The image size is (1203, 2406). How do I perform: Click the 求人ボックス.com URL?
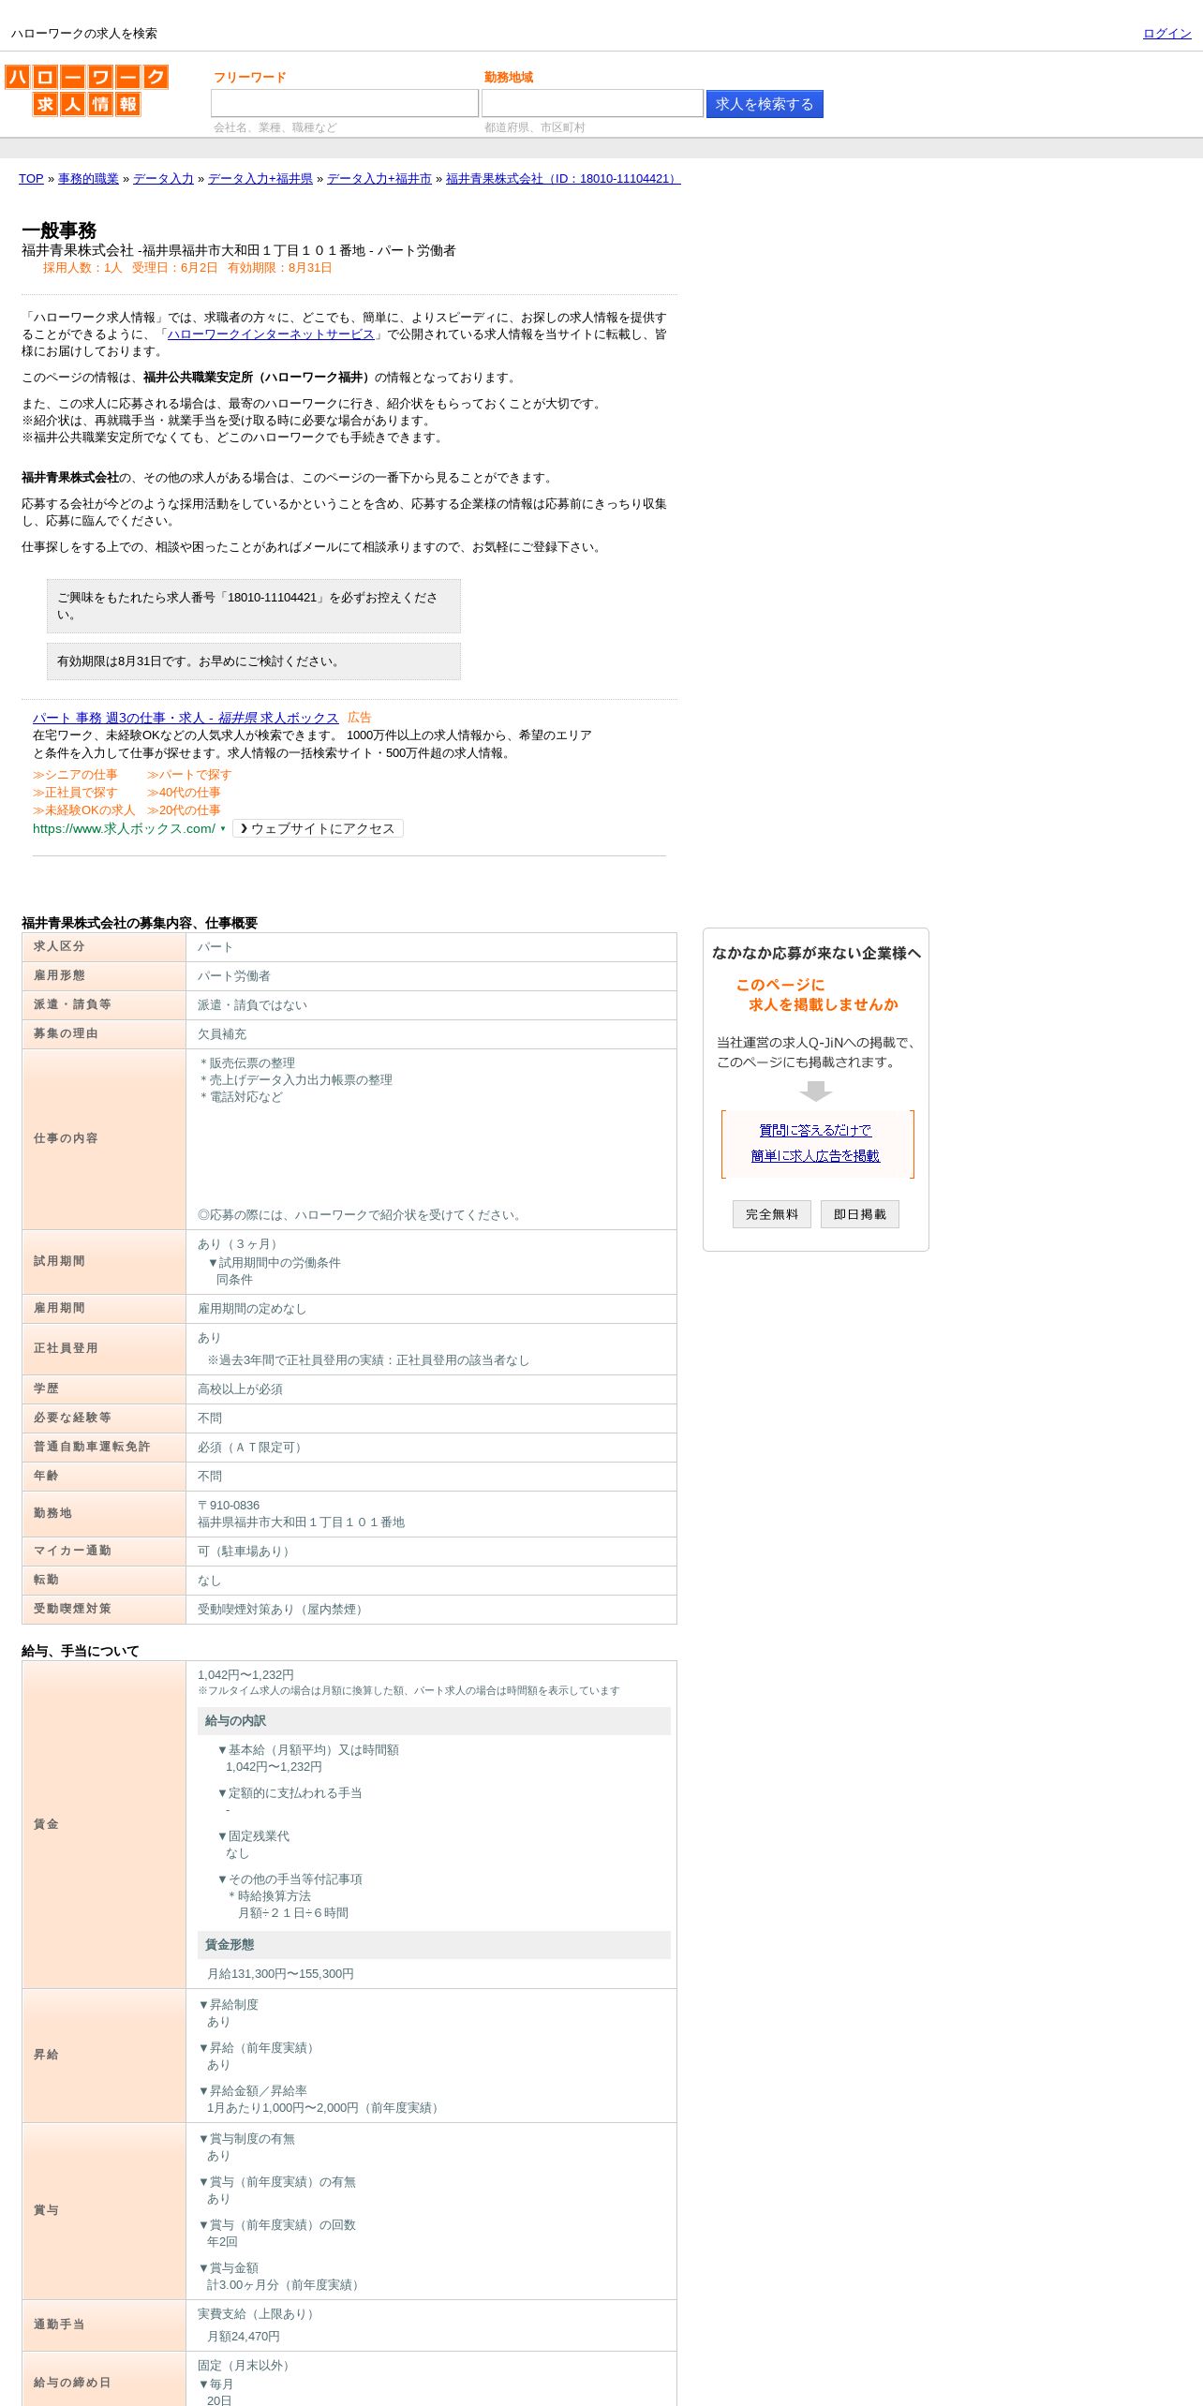click(124, 828)
